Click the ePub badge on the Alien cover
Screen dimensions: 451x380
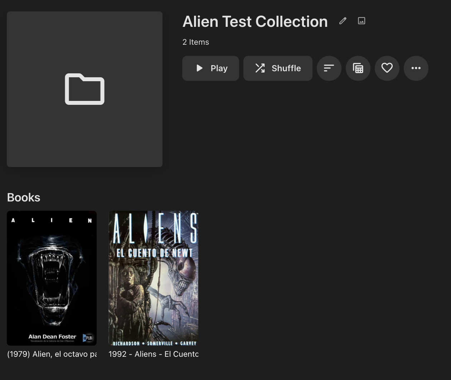coord(88,337)
